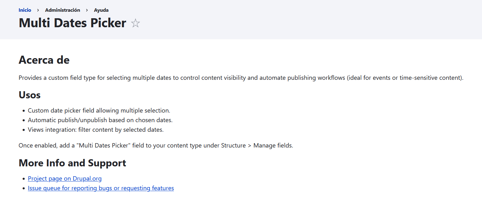Click the Automatic publish/unpublish list item
482x201 pixels.
[100, 120]
